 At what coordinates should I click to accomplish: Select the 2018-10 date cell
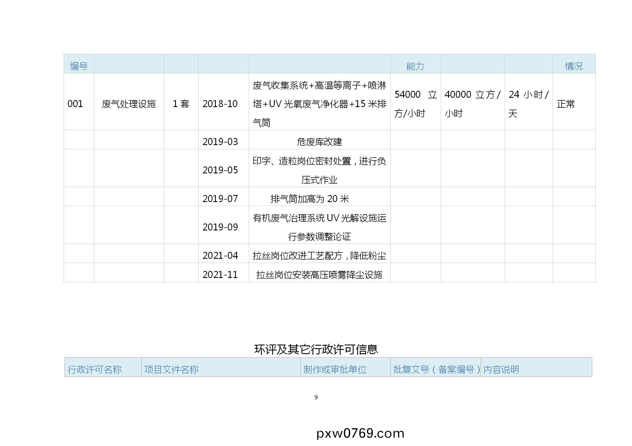click(220, 104)
